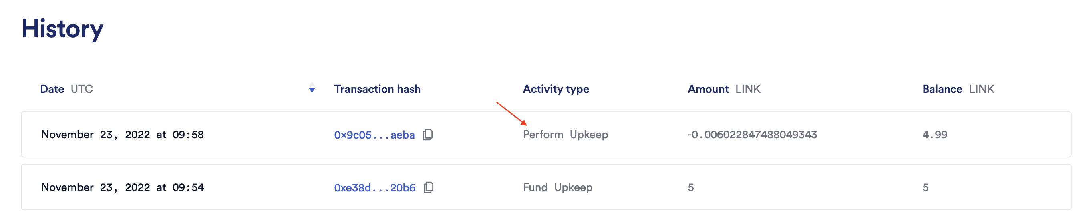Click the Amount LINK column header
This screenshot has width=1091, height=219.
pyautogui.click(x=724, y=89)
